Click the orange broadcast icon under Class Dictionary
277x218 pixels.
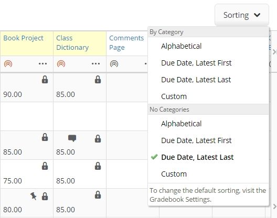(x=61, y=64)
